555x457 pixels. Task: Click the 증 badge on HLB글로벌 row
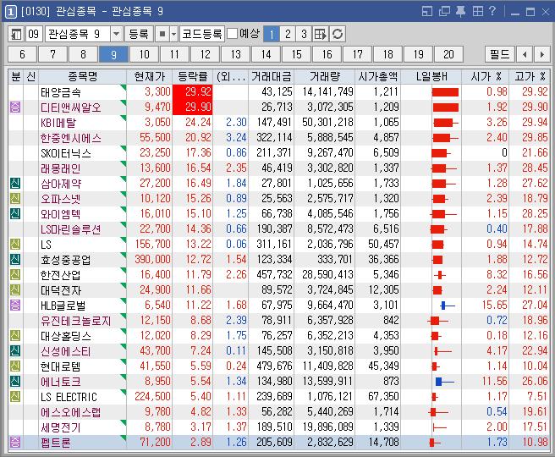click(x=15, y=306)
